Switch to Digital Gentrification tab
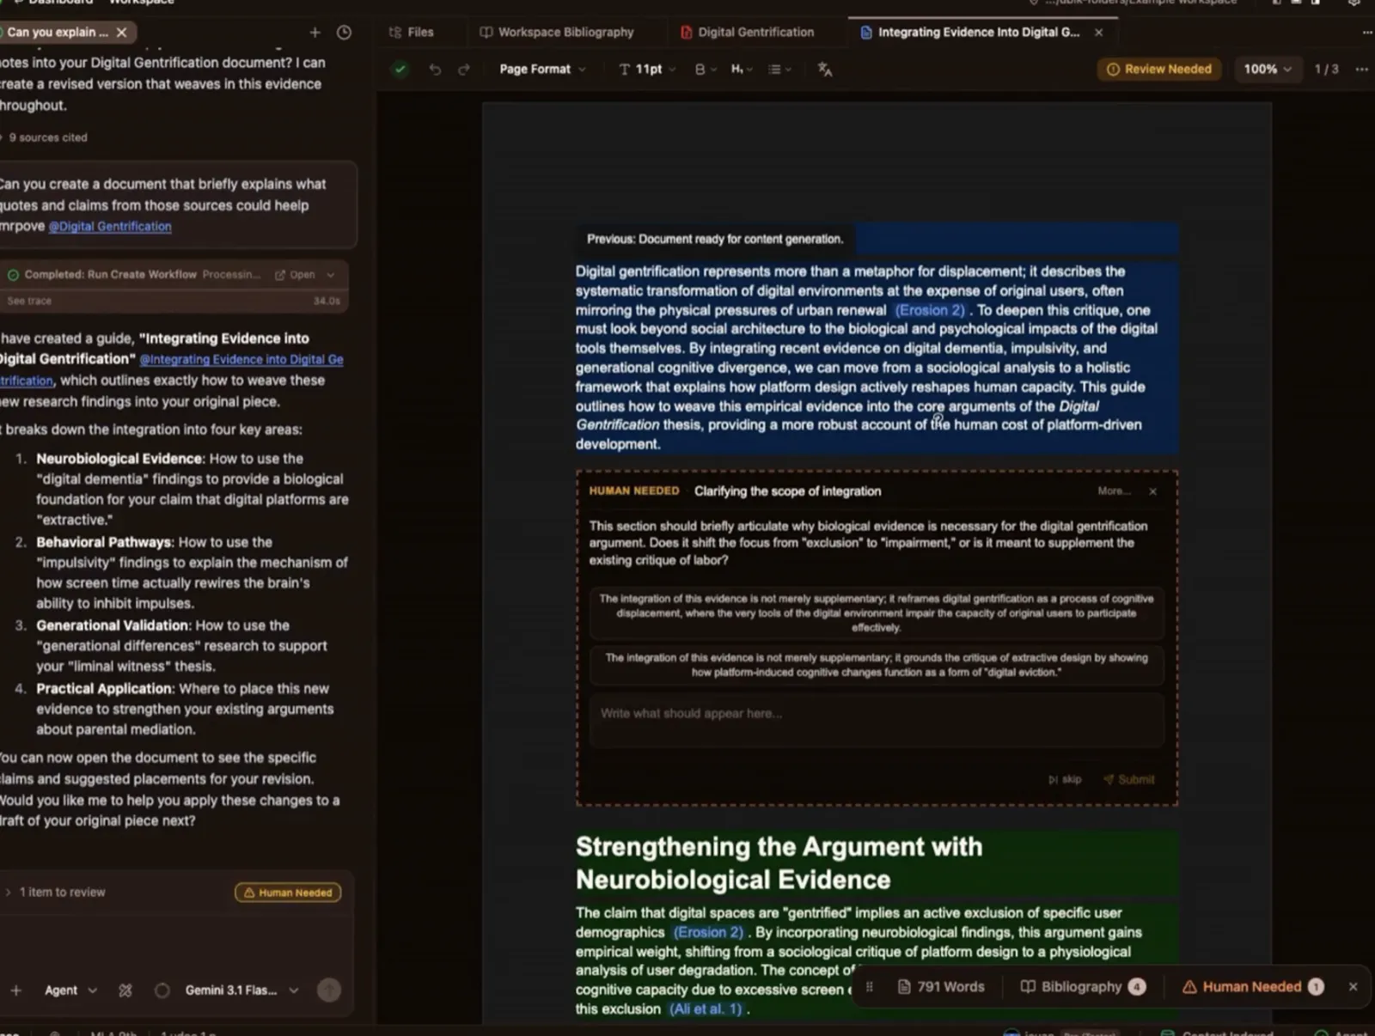The image size is (1375, 1036). (x=747, y=33)
